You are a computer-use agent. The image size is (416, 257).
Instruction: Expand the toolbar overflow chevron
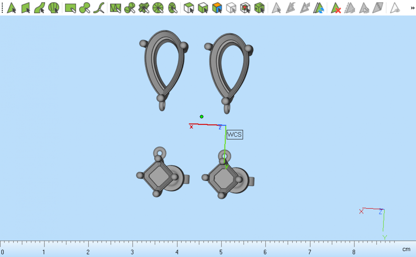[412, 8]
